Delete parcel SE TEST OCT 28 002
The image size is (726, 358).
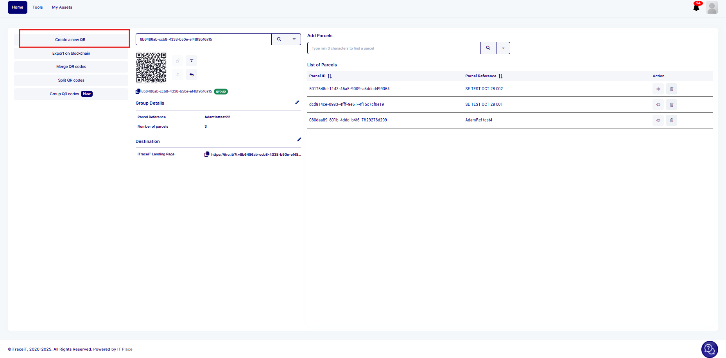click(671, 89)
